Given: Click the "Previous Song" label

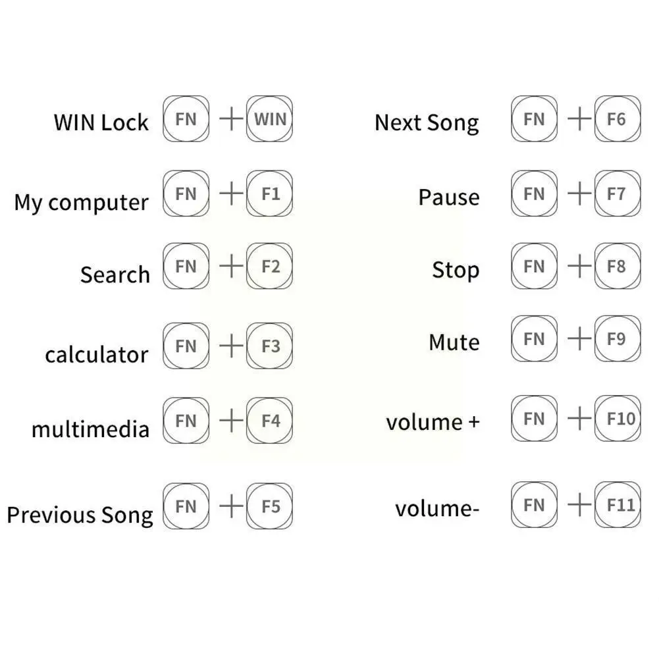Looking at the screenshot, I should (80, 515).
